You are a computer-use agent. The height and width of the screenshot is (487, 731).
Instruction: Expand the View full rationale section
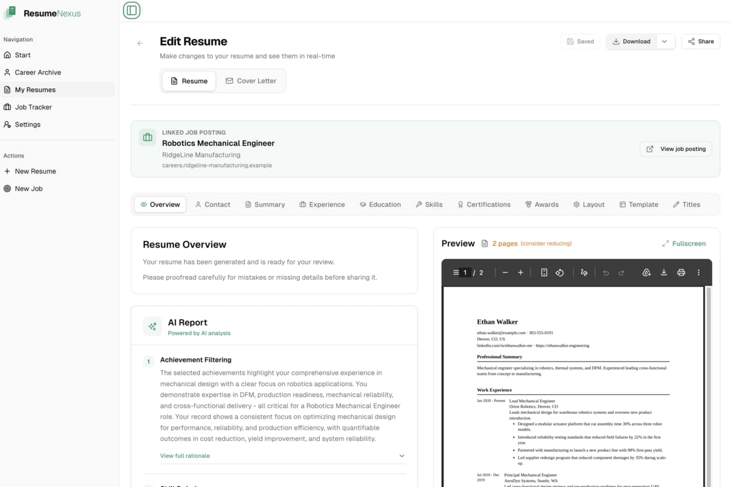(x=185, y=455)
